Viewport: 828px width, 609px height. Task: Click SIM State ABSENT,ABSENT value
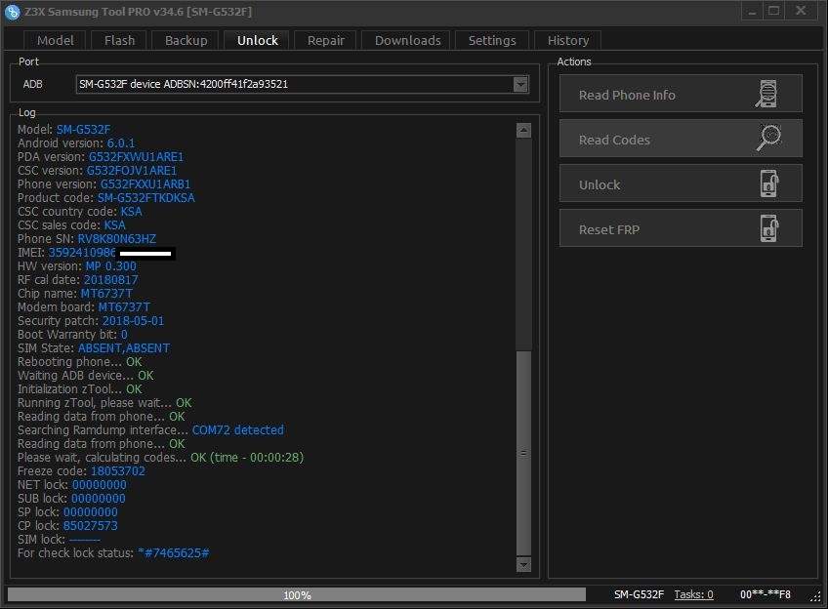click(124, 348)
